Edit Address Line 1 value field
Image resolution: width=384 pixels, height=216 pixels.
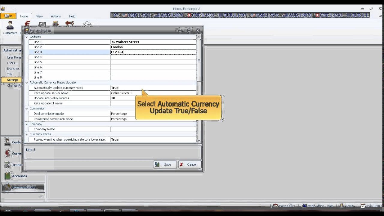(x=153, y=42)
